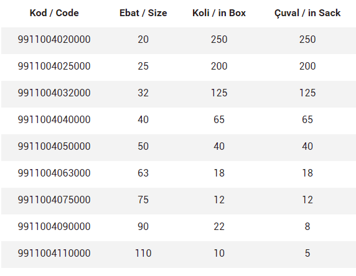Click in-sack value 5 for size 110
Screen dimensions: 356x276
pyautogui.click(x=307, y=253)
